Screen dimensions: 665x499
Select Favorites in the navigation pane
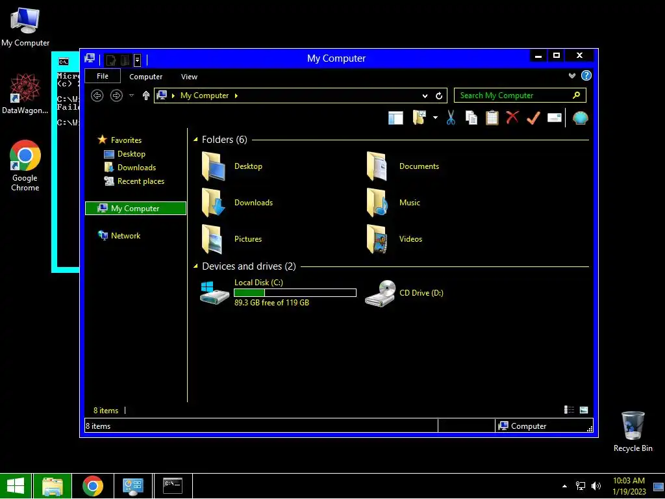(126, 140)
